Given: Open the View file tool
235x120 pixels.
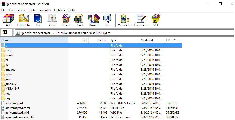Looking at the screenshot, I should click(52, 20).
